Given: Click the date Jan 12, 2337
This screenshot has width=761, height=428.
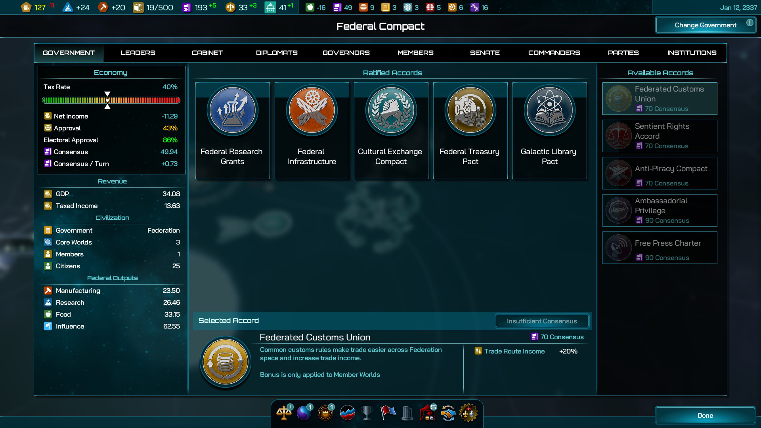Looking at the screenshot, I should point(738,8).
